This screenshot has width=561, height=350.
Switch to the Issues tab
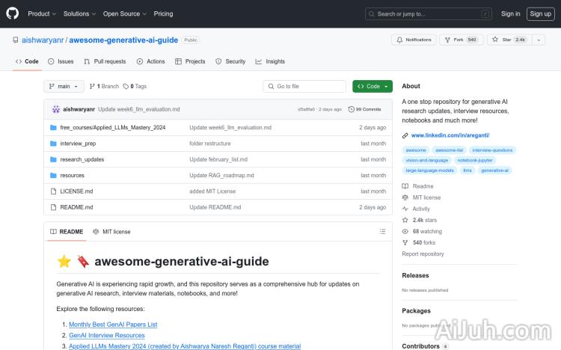61,61
